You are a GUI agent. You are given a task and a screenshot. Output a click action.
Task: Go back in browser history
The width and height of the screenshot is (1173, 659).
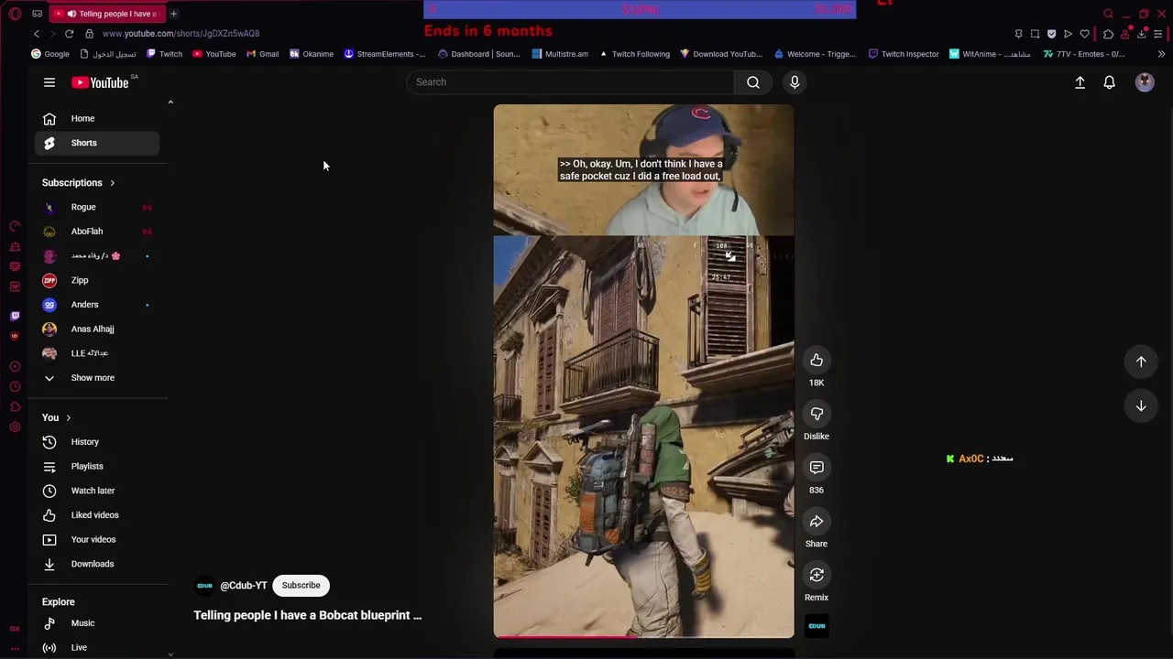click(37, 34)
